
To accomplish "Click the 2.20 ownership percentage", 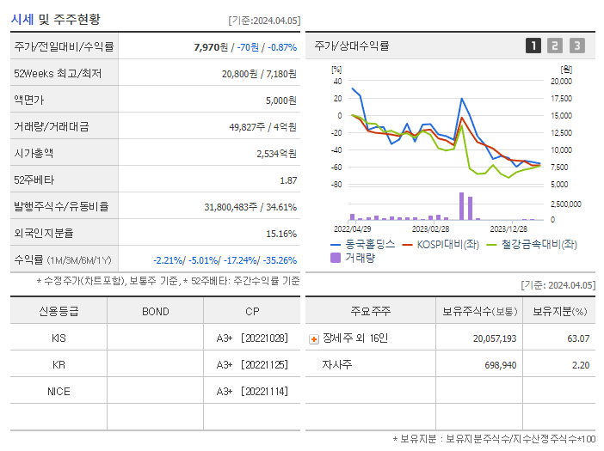I will pyautogui.click(x=581, y=365).
